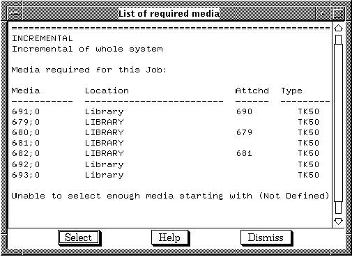Viewport: 352px width, 257px height.
Task: Click LIBRARY location in 679;0 row
Action: (105, 122)
